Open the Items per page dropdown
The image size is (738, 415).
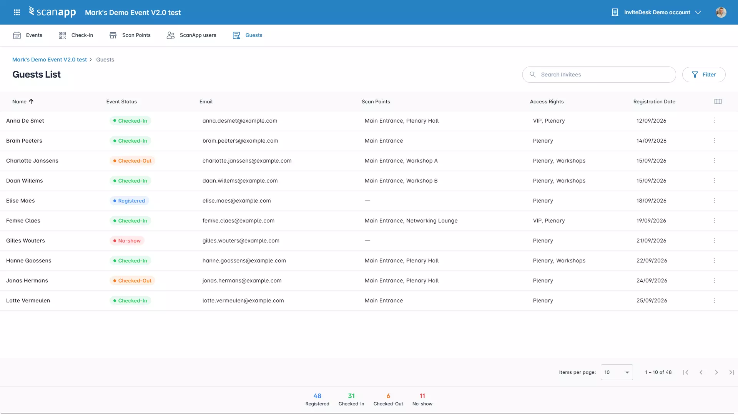(617, 372)
